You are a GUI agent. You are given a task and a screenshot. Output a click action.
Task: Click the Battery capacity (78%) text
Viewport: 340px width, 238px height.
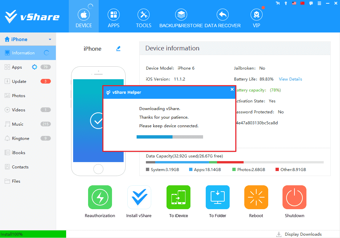258,90
